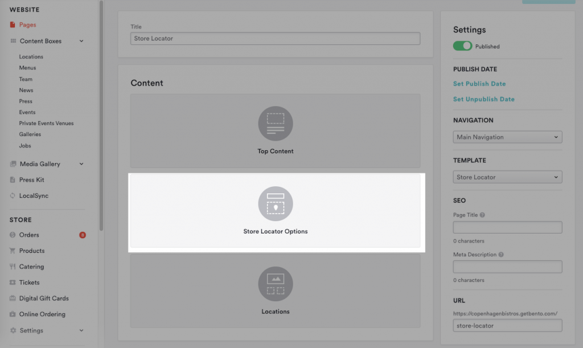Viewport: 583px width, 348px height.
Task: Open Menus content box
Action: point(27,68)
